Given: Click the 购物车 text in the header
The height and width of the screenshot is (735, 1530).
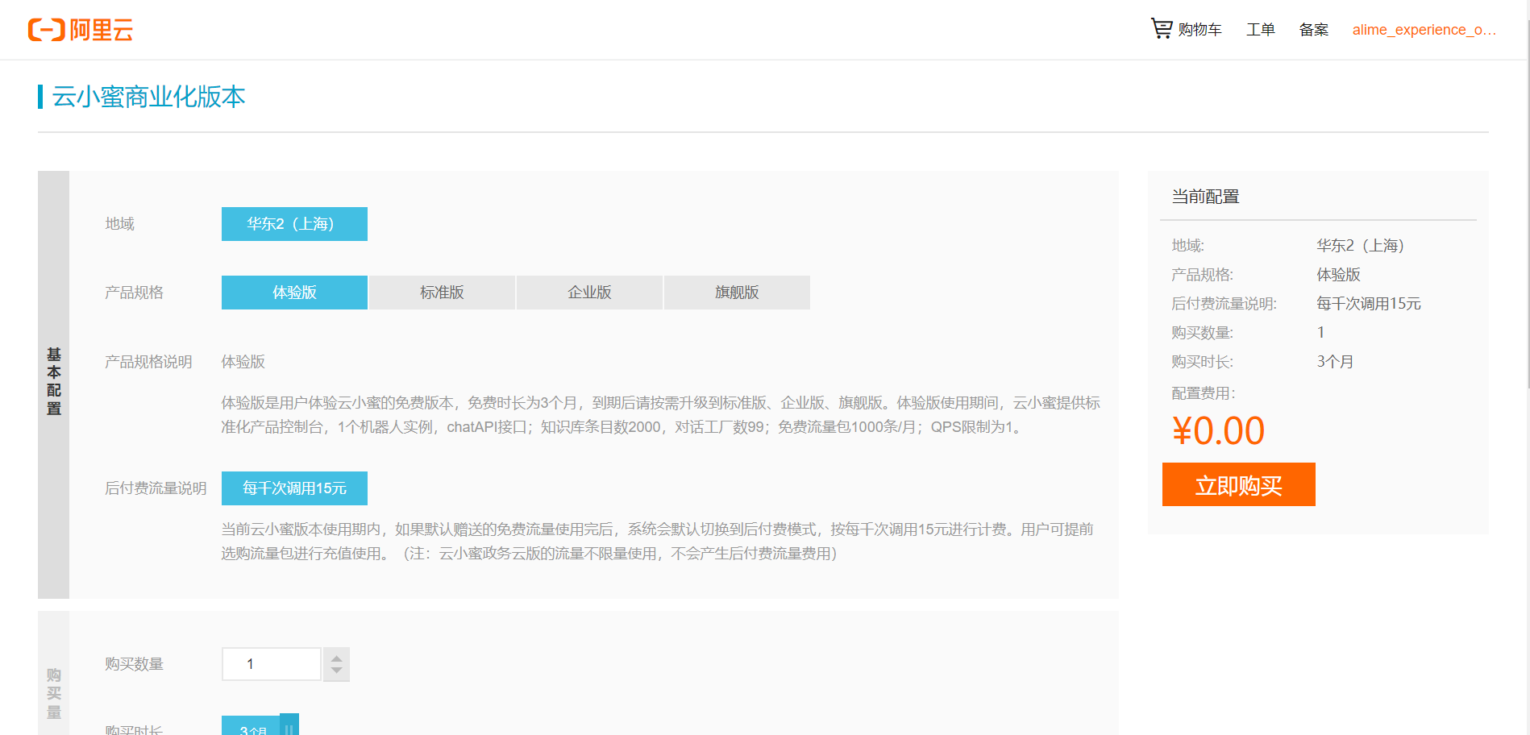Looking at the screenshot, I should 1199,30.
